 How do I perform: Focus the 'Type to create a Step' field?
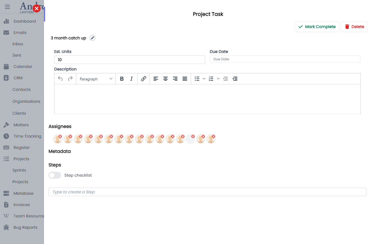tap(207, 192)
